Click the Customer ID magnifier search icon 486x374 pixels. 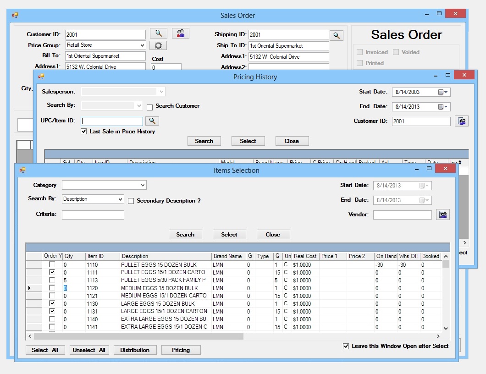pos(158,33)
